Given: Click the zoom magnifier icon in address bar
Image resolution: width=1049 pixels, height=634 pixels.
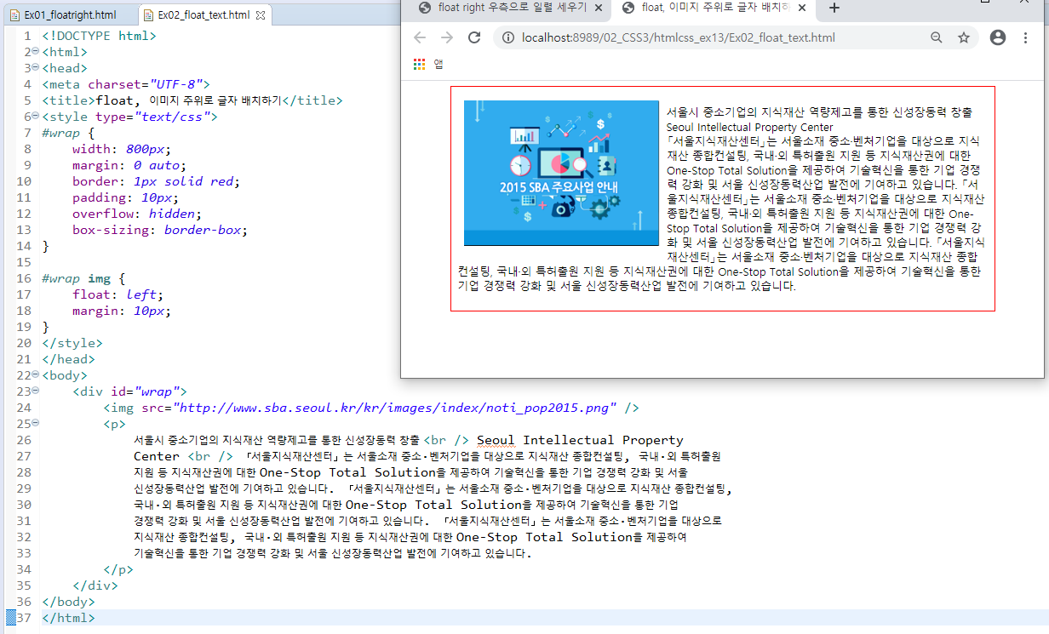Looking at the screenshot, I should pyautogui.click(x=937, y=37).
